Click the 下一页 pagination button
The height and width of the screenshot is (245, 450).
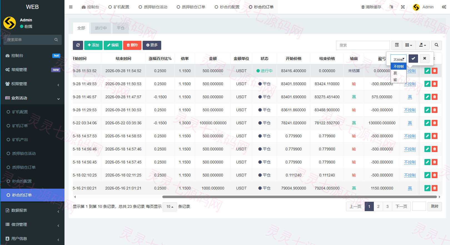[401, 206]
